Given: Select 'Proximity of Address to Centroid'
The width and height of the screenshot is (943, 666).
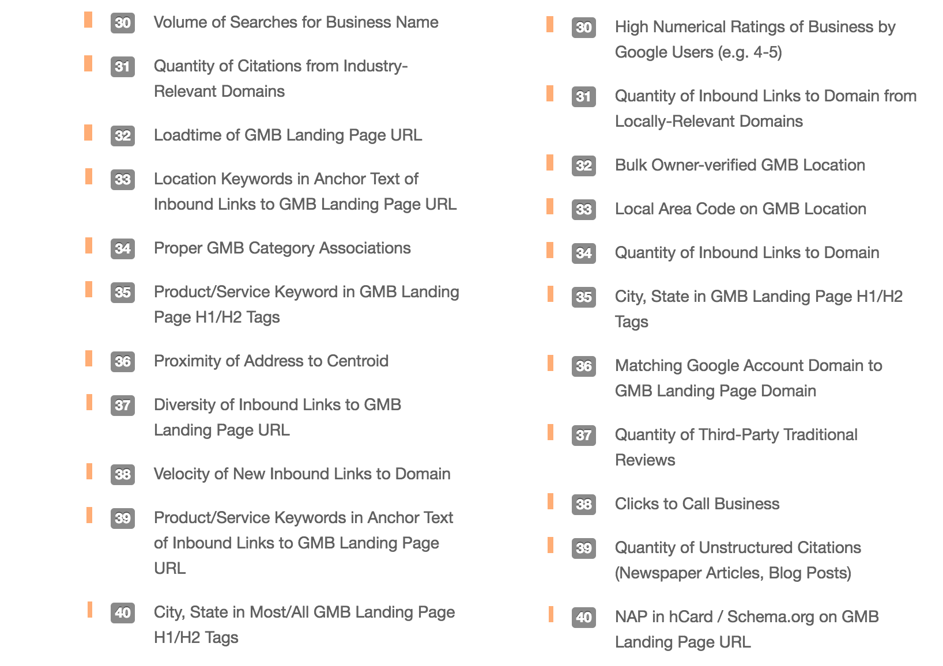Looking at the screenshot, I should [x=271, y=361].
